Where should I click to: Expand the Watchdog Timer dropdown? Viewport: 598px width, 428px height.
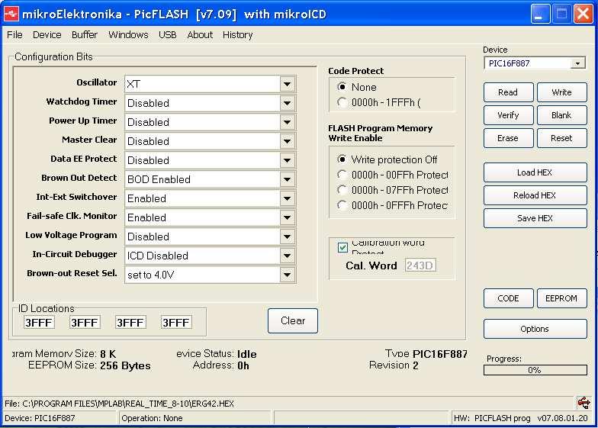pos(287,103)
